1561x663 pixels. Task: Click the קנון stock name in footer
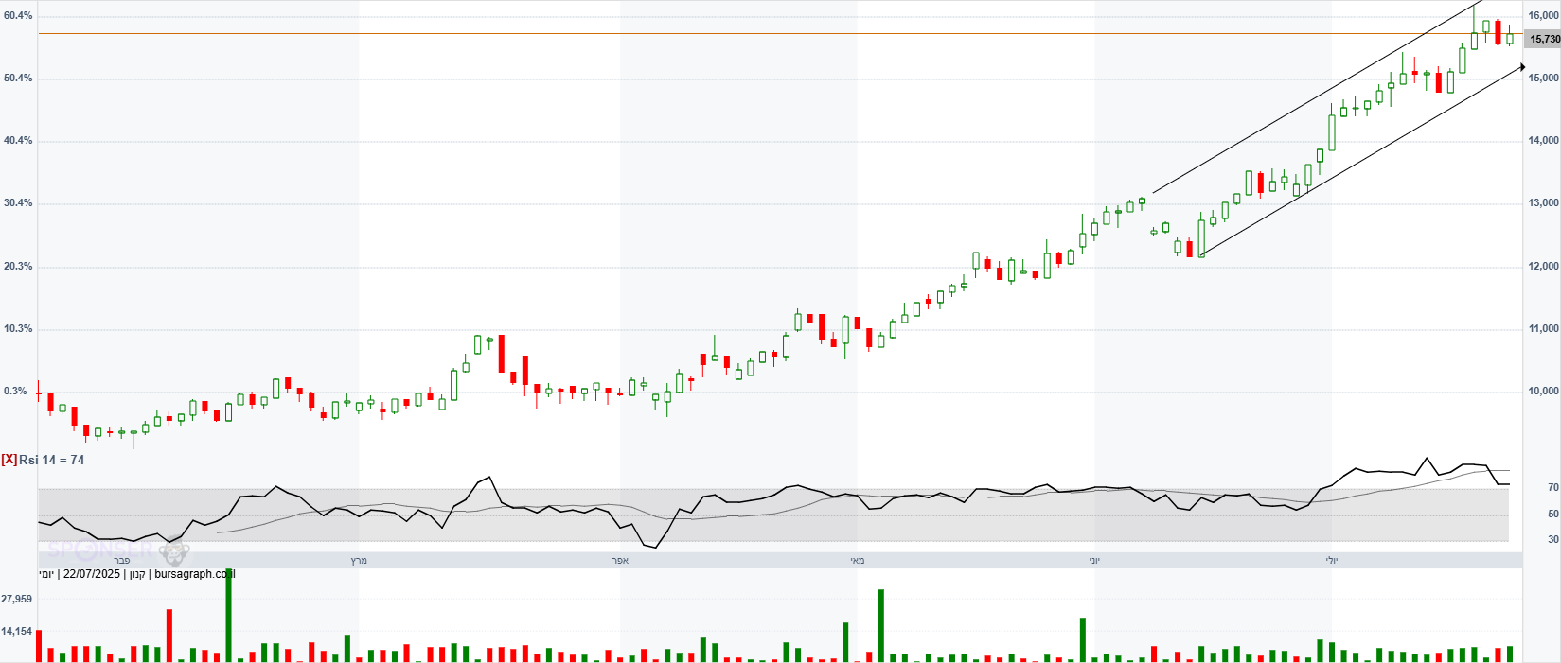[137, 574]
